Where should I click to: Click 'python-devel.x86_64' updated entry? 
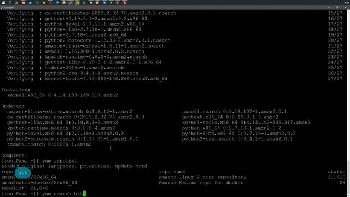pos(65,134)
